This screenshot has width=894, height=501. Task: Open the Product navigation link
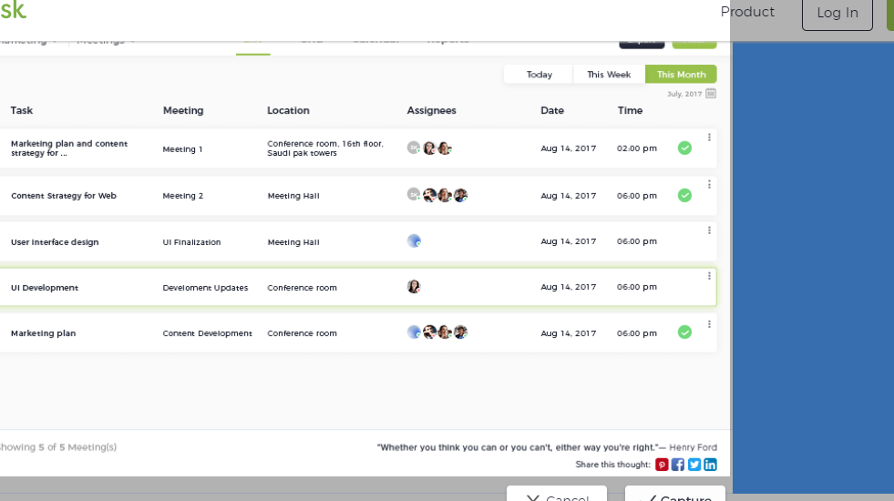click(747, 12)
